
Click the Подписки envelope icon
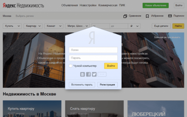tap(170, 16)
